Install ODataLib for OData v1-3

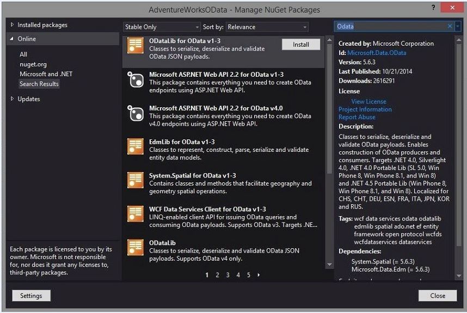coord(301,45)
